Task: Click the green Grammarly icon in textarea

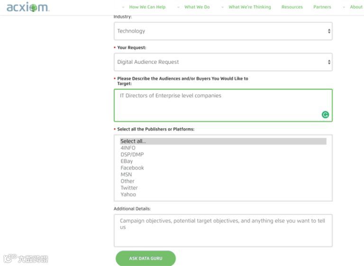Action: pyautogui.click(x=325, y=115)
